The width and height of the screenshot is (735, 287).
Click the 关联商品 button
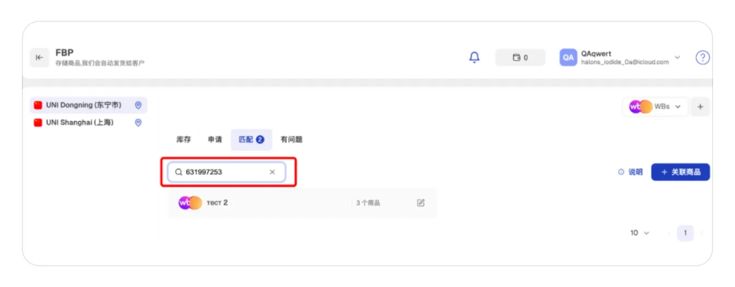coord(680,172)
